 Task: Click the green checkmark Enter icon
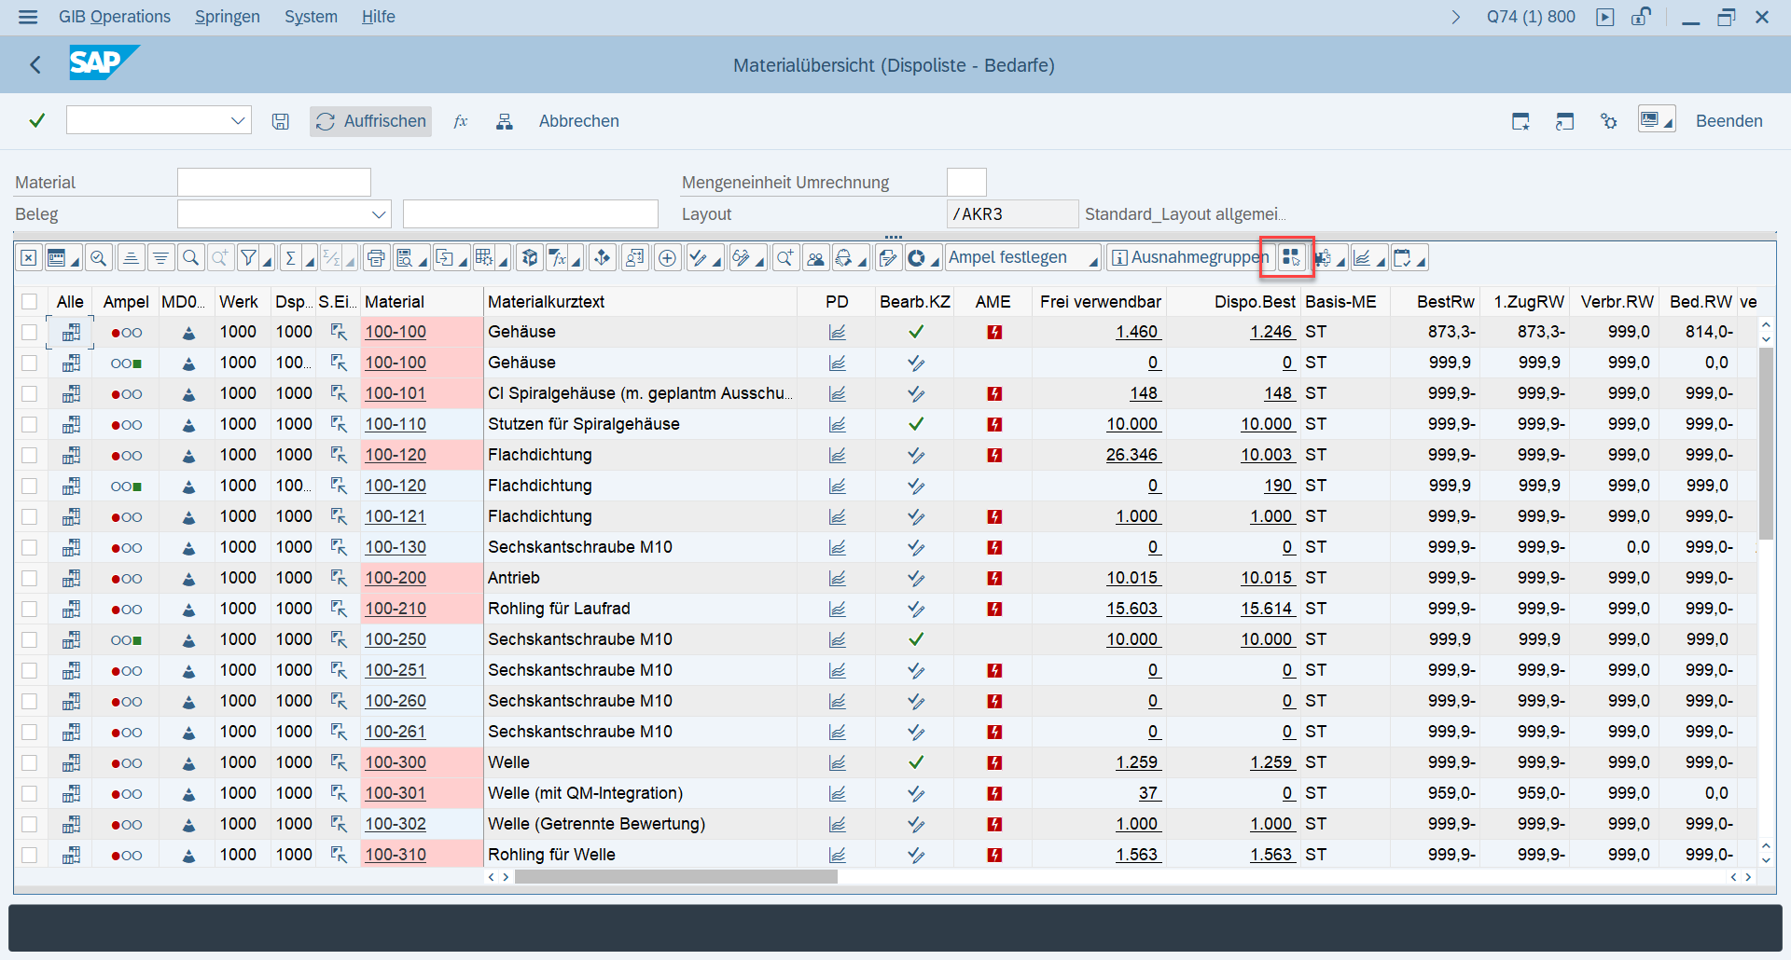click(36, 121)
